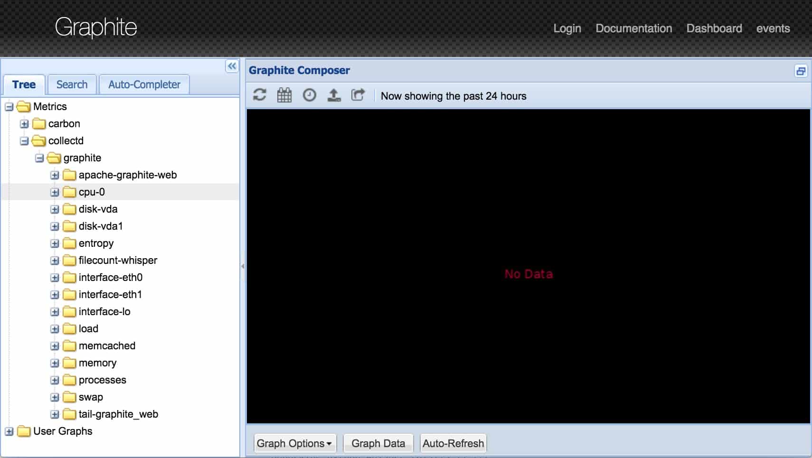The width and height of the screenshot is (812, 458).
Task: Open the Login link
Action: click(x=567, y=28)
